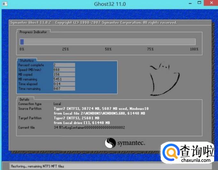Select the Time elapsed value 0:14
Screen dimensions: 218x170
(x=64, y=84)
